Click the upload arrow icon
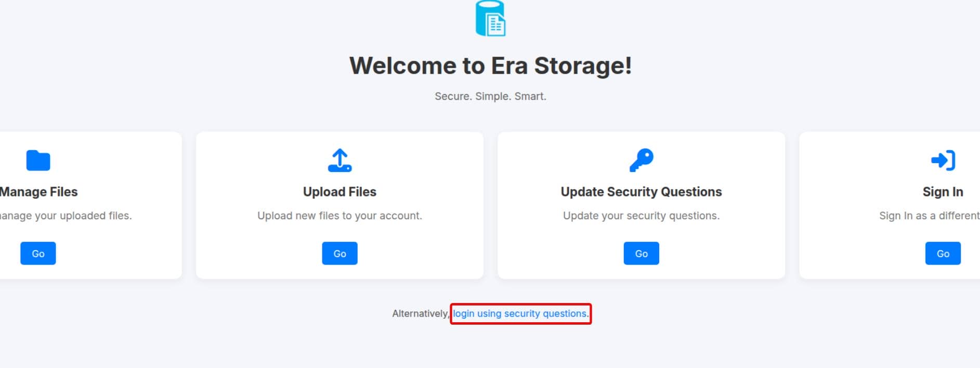Screen dimensions: 980x368 (339, 161)
